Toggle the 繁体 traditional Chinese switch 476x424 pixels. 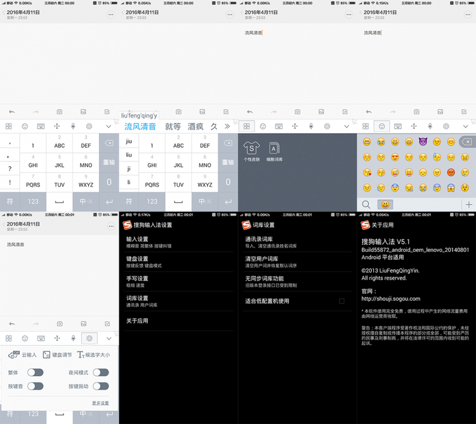pos(35,373)
